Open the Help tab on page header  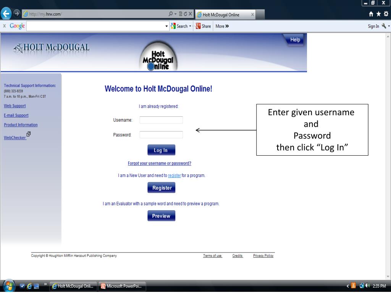(295, 40)
